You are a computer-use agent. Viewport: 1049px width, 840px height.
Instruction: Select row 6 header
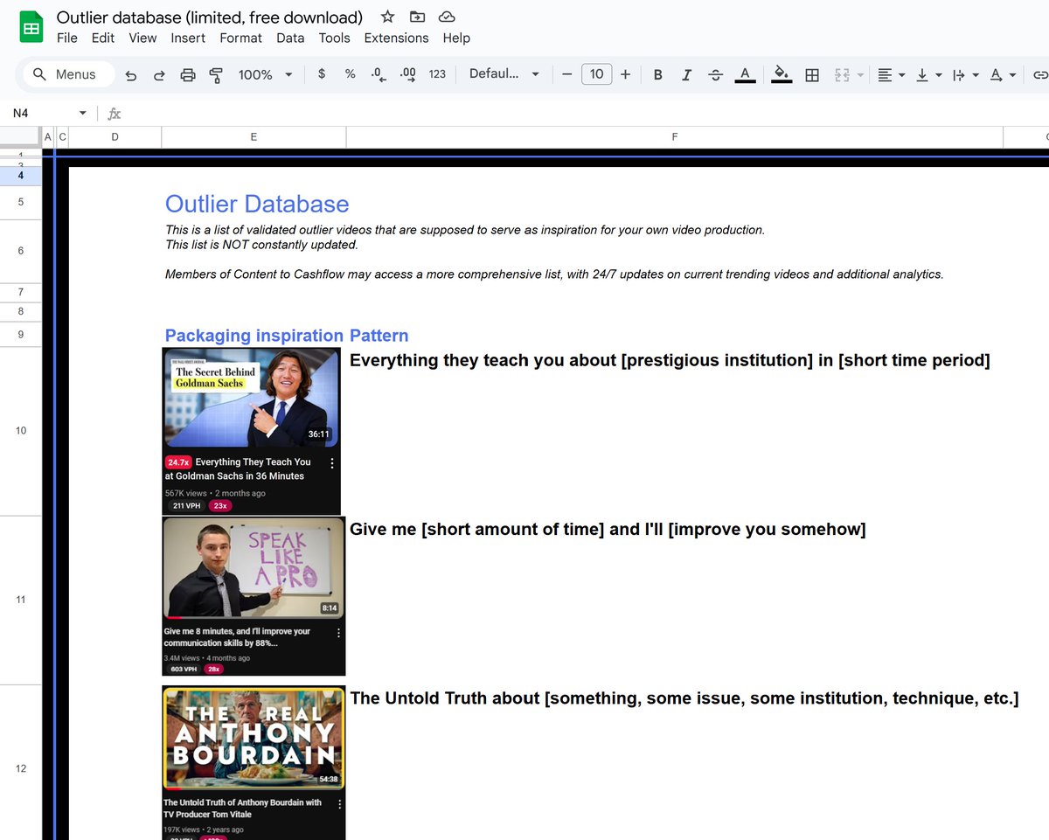[21, 251]
